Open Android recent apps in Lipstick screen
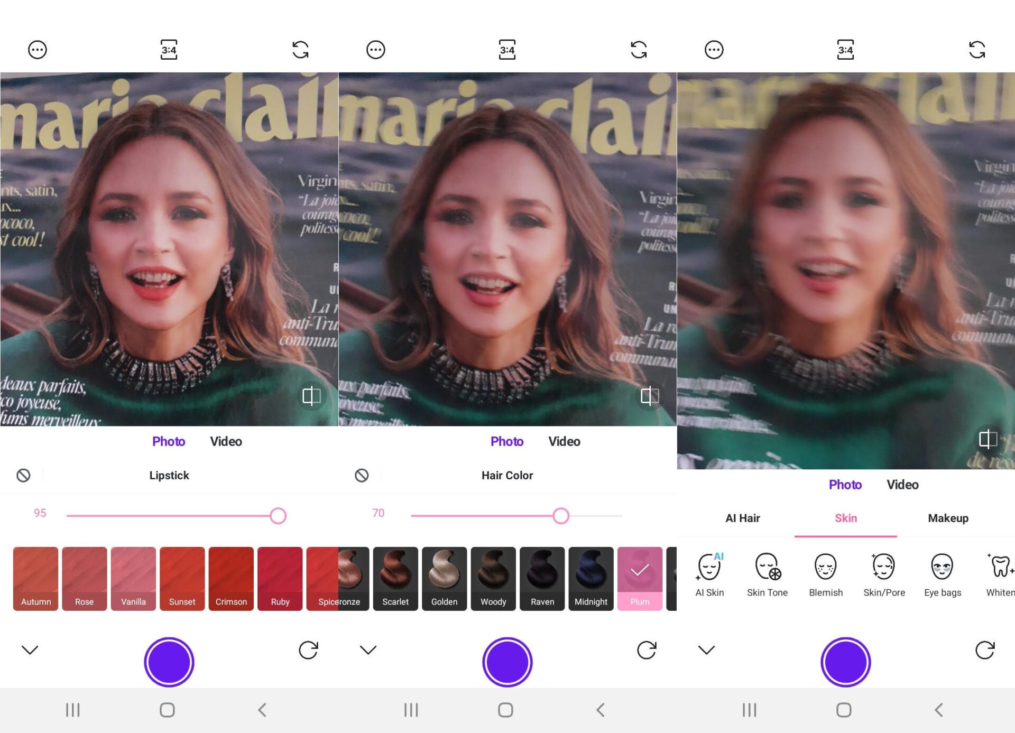 pyautogui.click(x=72, y=710)
